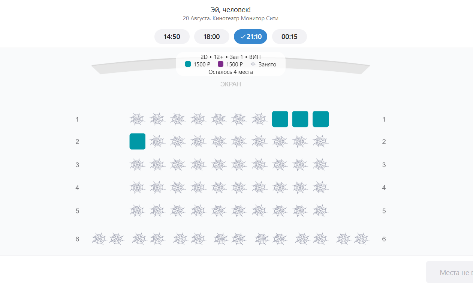Select the teal seat in row 2

(x=138, y=141)
